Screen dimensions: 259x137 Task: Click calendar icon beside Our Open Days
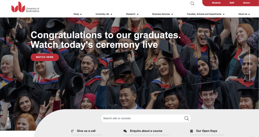191,131
